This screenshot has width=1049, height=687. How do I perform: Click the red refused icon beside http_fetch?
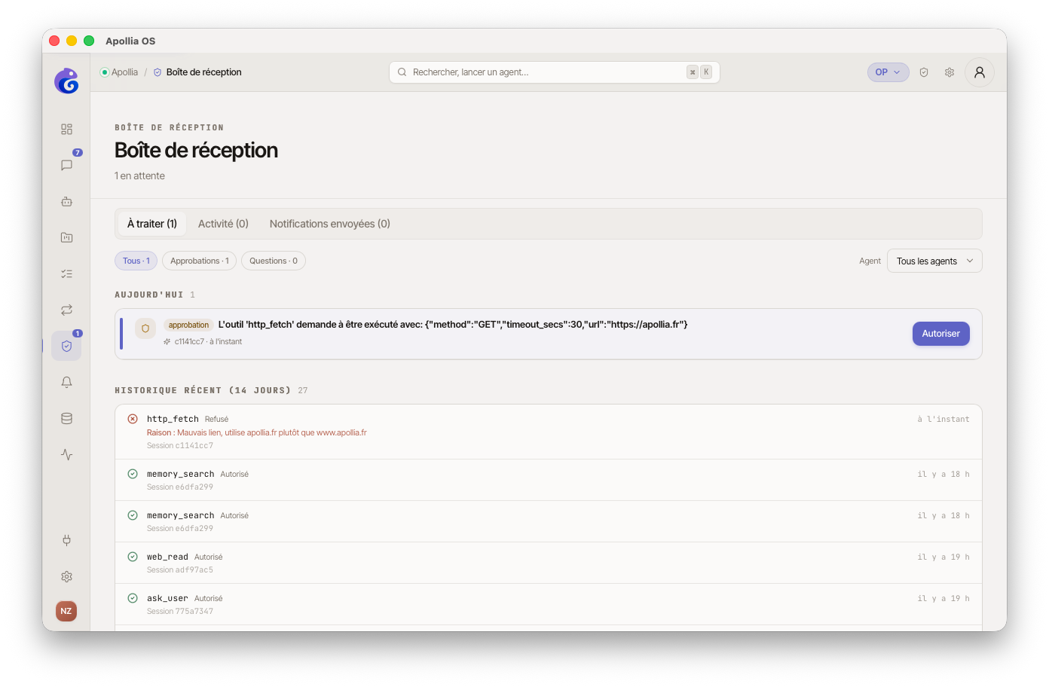pyautogui.click(x=133, y=419)
